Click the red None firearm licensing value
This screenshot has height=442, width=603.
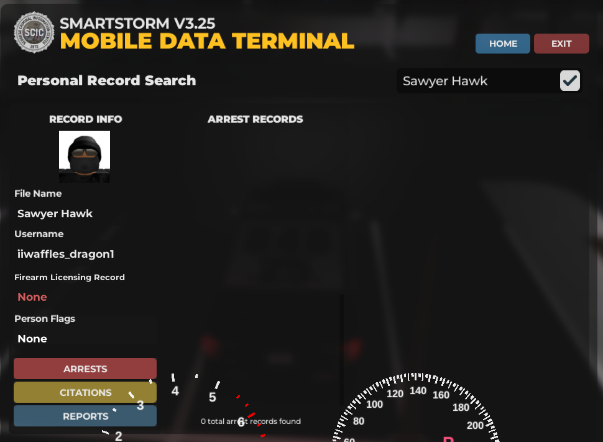(x=32, y=297)
